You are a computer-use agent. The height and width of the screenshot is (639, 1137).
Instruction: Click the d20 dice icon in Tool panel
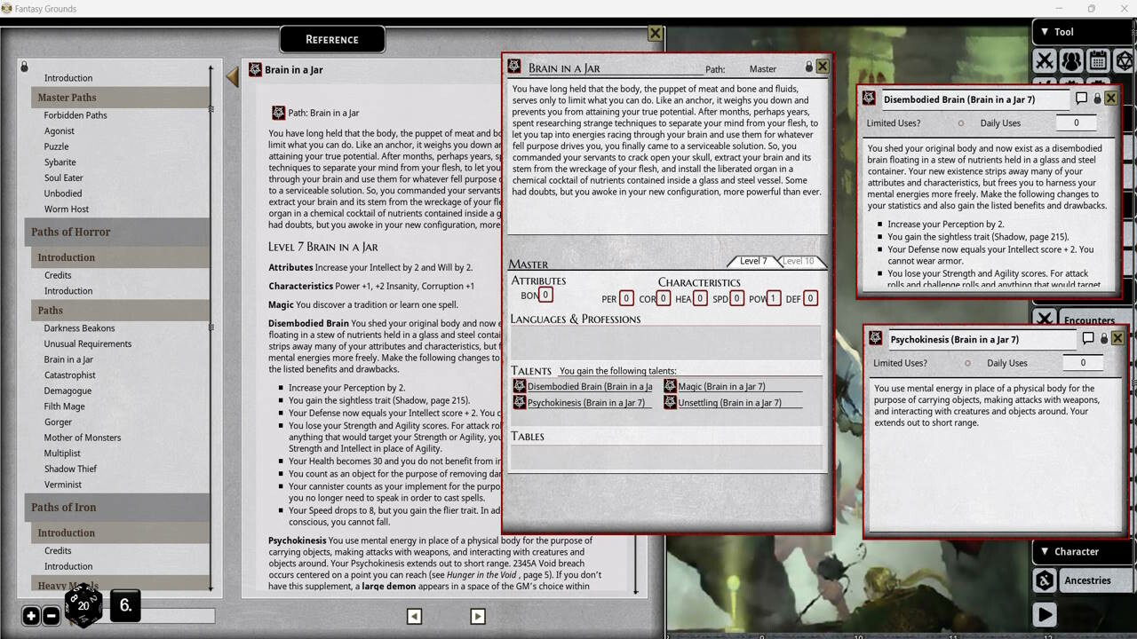tap(1125, 60)
